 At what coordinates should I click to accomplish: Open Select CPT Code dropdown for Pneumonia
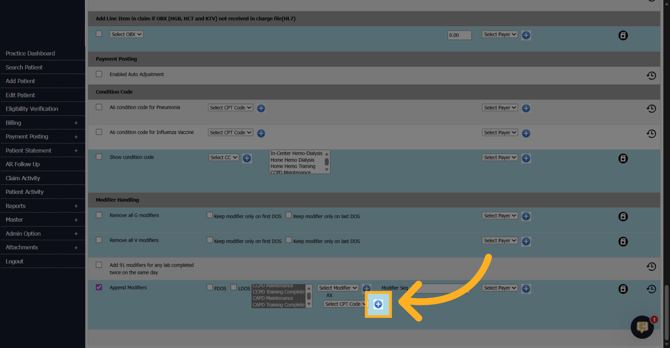click(231, 108)
